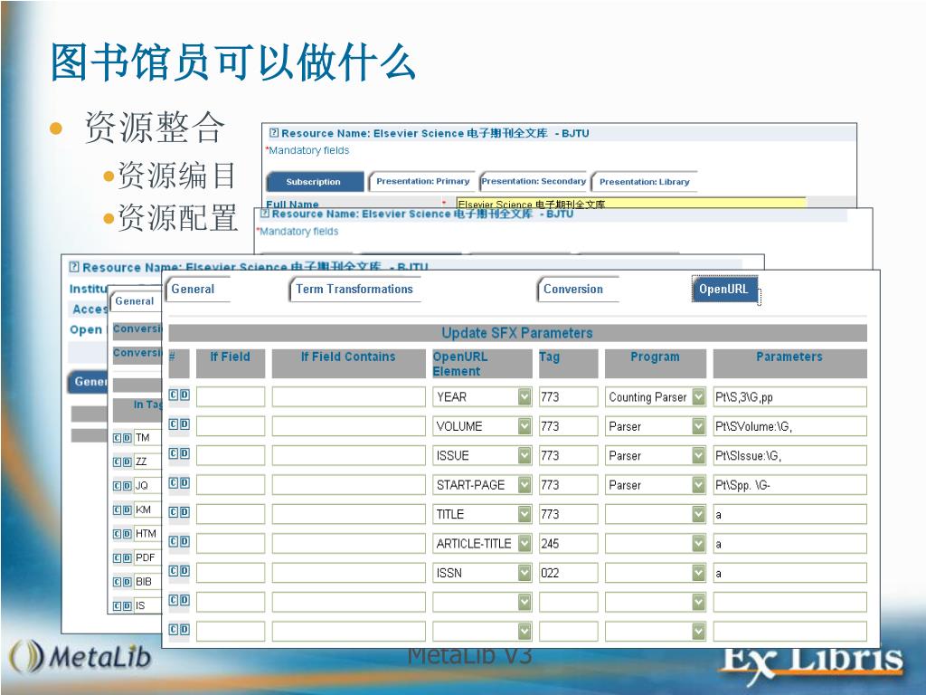926x695 pixels.
Task: Click the D icon in the START-PAGE row
Action: (184, 483)
